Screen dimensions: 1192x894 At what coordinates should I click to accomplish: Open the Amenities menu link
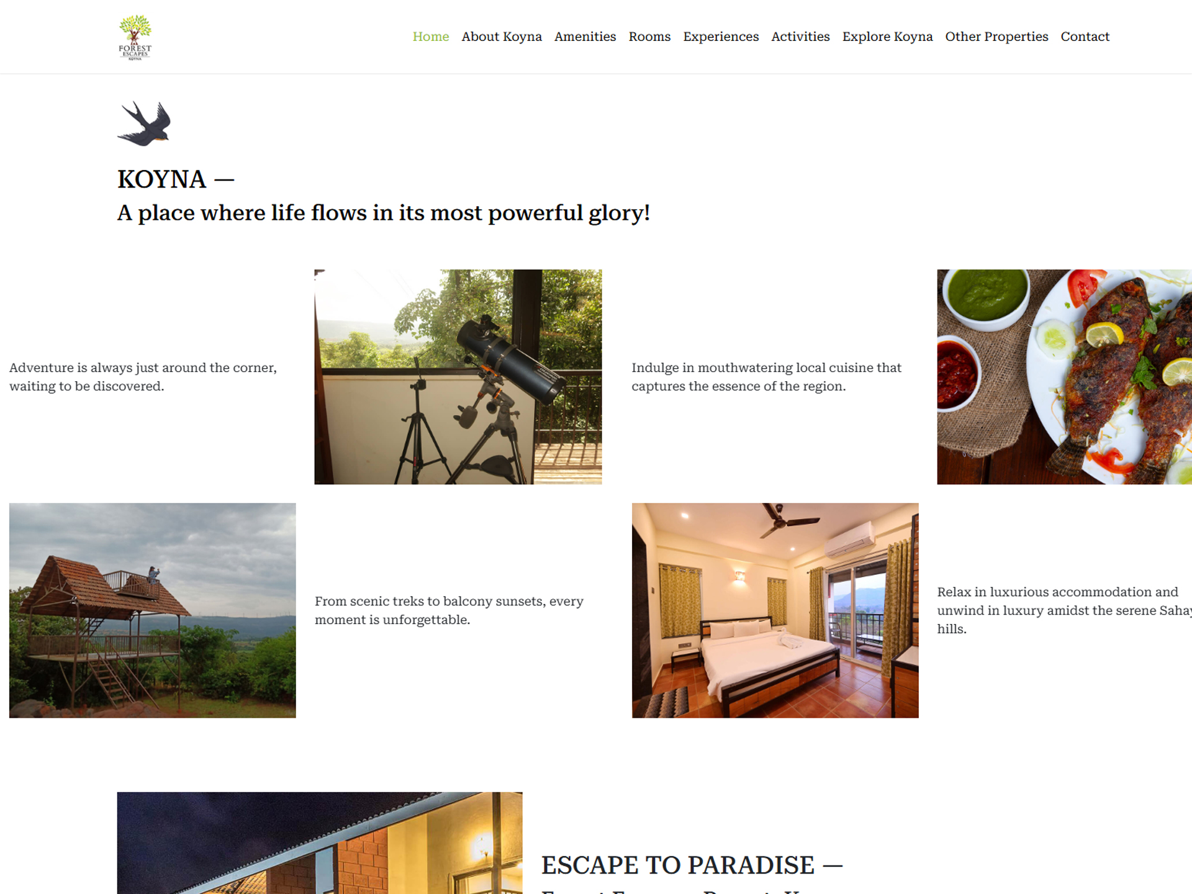[585, 37]
